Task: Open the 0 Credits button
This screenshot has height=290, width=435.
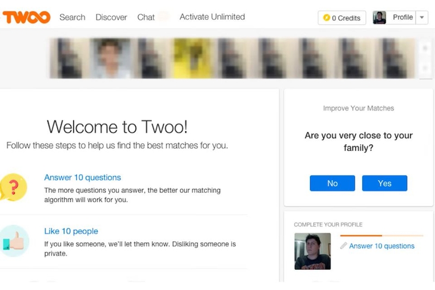Action: coord(342,18)
